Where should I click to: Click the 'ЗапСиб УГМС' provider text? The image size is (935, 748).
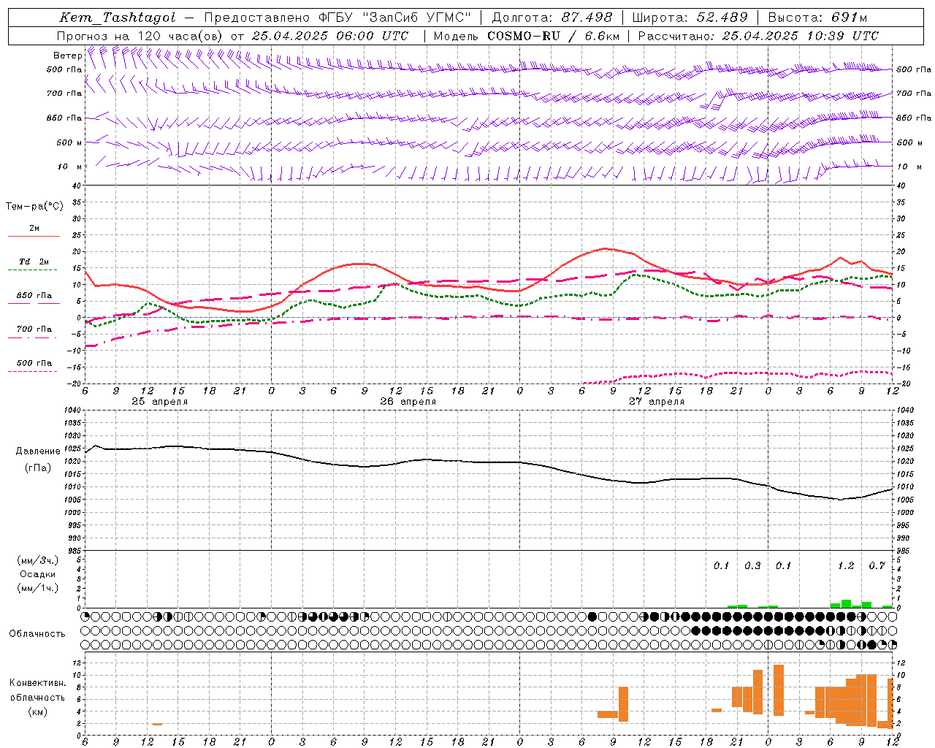point(417,18)
